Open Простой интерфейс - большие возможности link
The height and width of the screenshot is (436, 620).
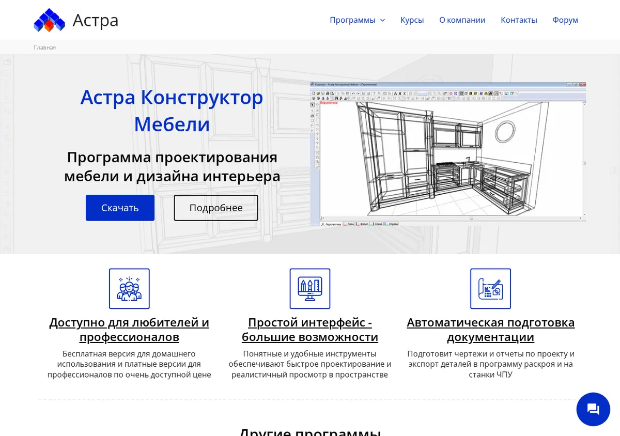310,330
